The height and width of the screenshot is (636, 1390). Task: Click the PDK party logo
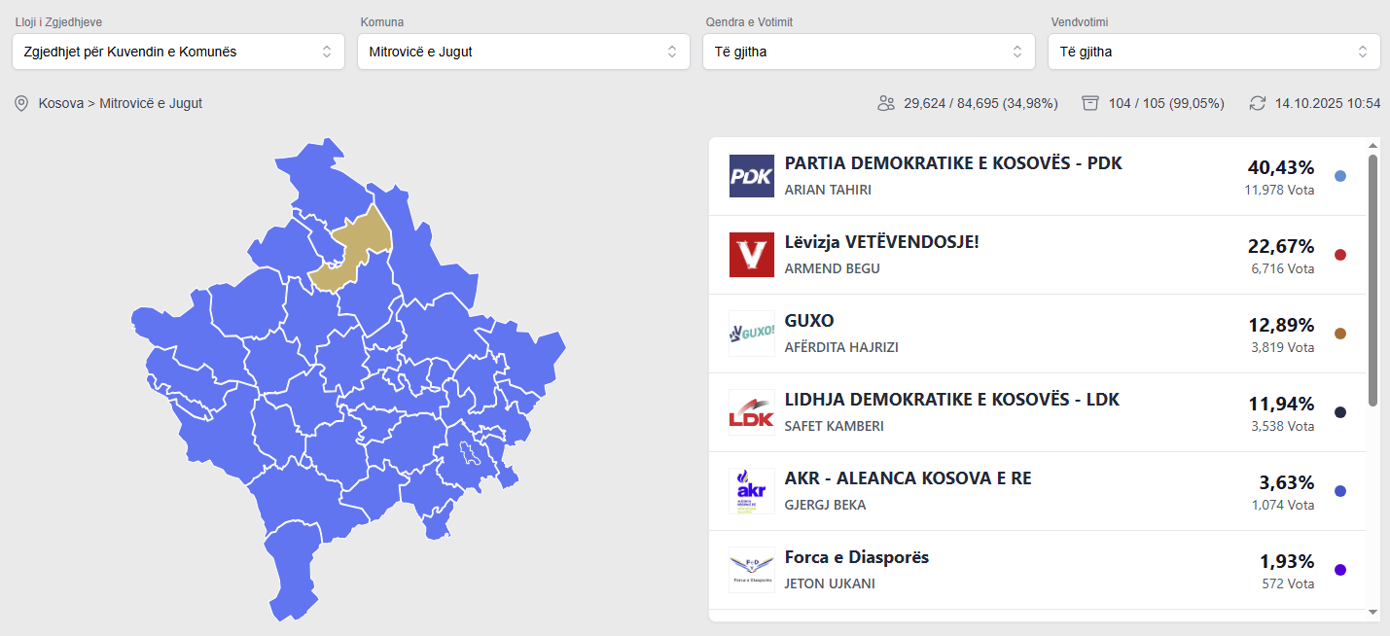[751, 176]
